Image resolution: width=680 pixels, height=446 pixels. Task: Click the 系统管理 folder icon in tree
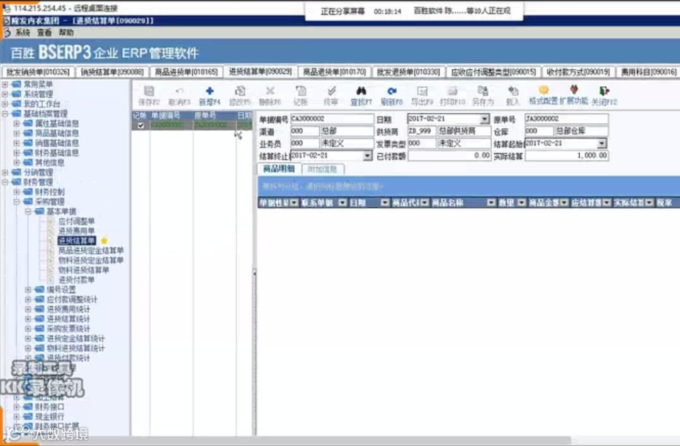[16, 94]
